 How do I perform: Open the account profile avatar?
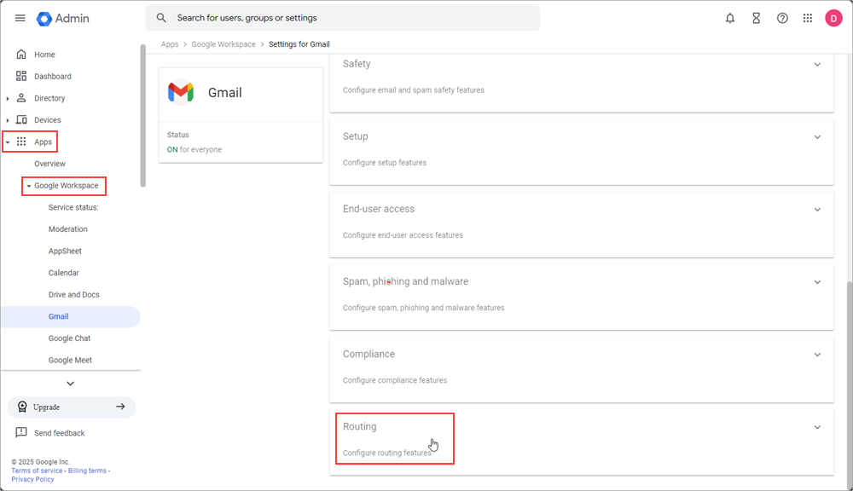[x=833, y=18]
